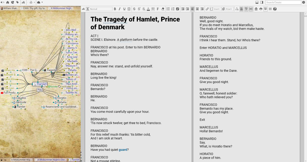The width and height of the screenshot is (307, 162).
Task: Toggle the checkbox list formatting
Action: [177, 9]
